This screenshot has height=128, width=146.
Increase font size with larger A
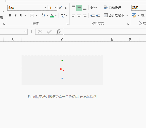tap(60, 8)
